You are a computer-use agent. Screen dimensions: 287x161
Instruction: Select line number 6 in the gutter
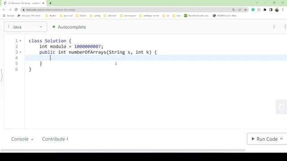point(17,69)
